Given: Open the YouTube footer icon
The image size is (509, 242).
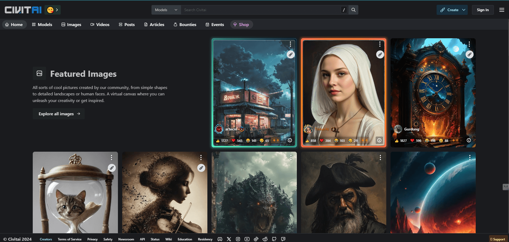Looking at the screenshot, I should pyautogui.click(x=247, y=239).
